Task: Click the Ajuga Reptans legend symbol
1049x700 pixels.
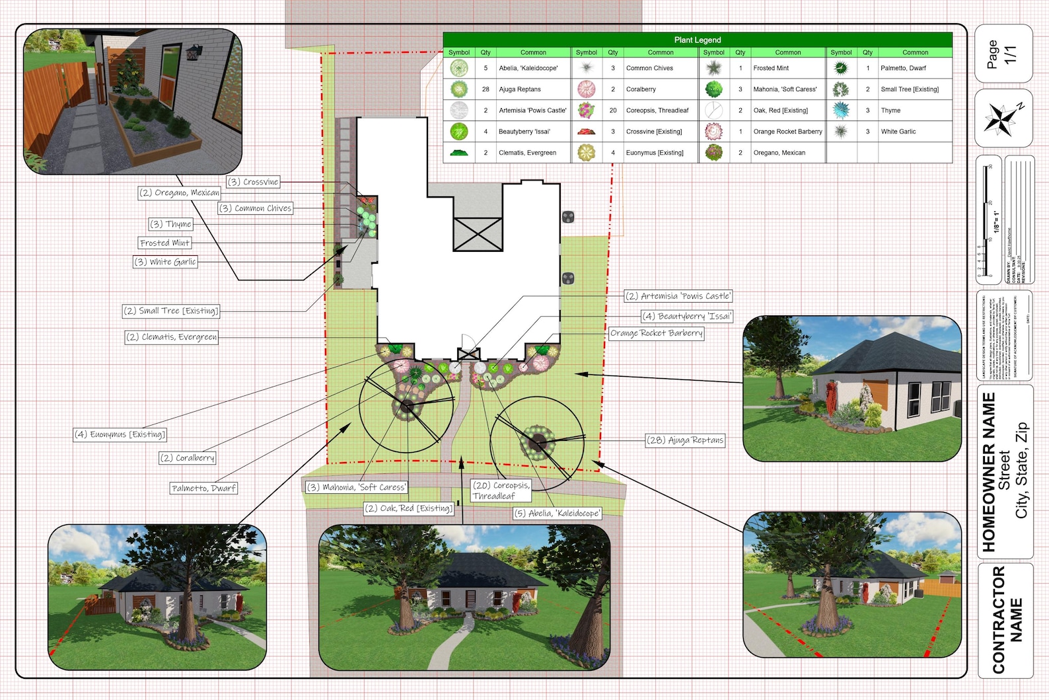Action: click(459, 89)
